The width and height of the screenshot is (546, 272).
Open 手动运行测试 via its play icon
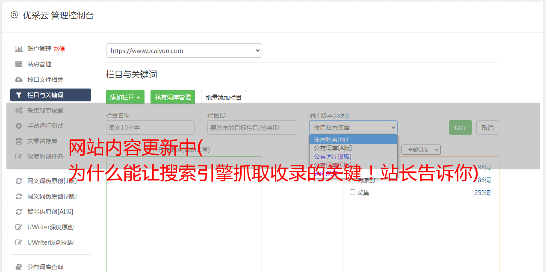[x=19, y=126]
